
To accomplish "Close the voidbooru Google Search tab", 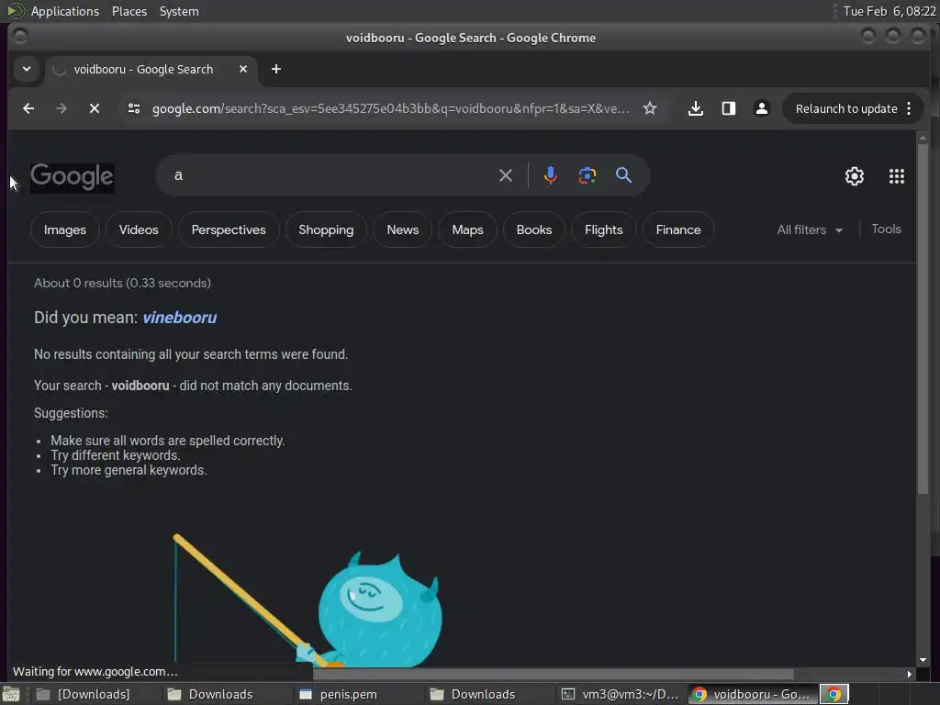I will 242,69.
